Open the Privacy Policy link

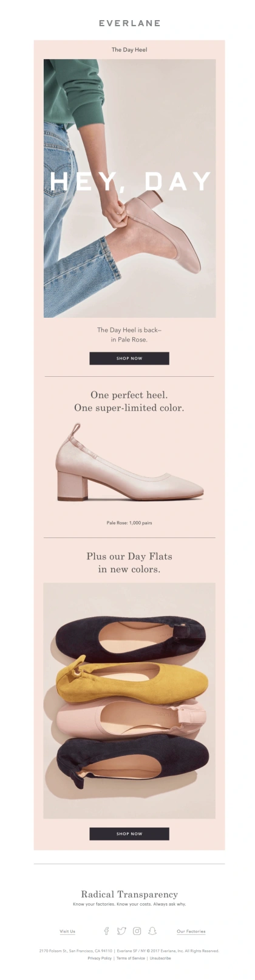click(100, 958)
